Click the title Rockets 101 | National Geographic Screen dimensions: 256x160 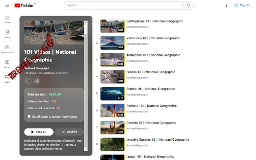pos(152,106)
